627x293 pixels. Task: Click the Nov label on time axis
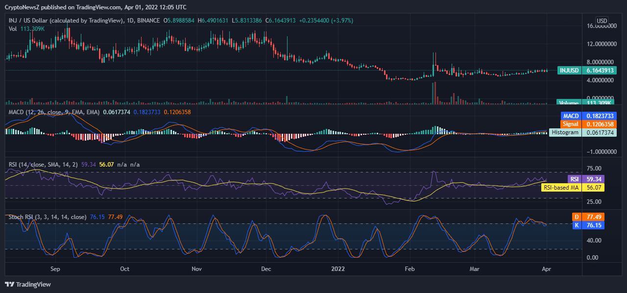[x=196, y=269]
